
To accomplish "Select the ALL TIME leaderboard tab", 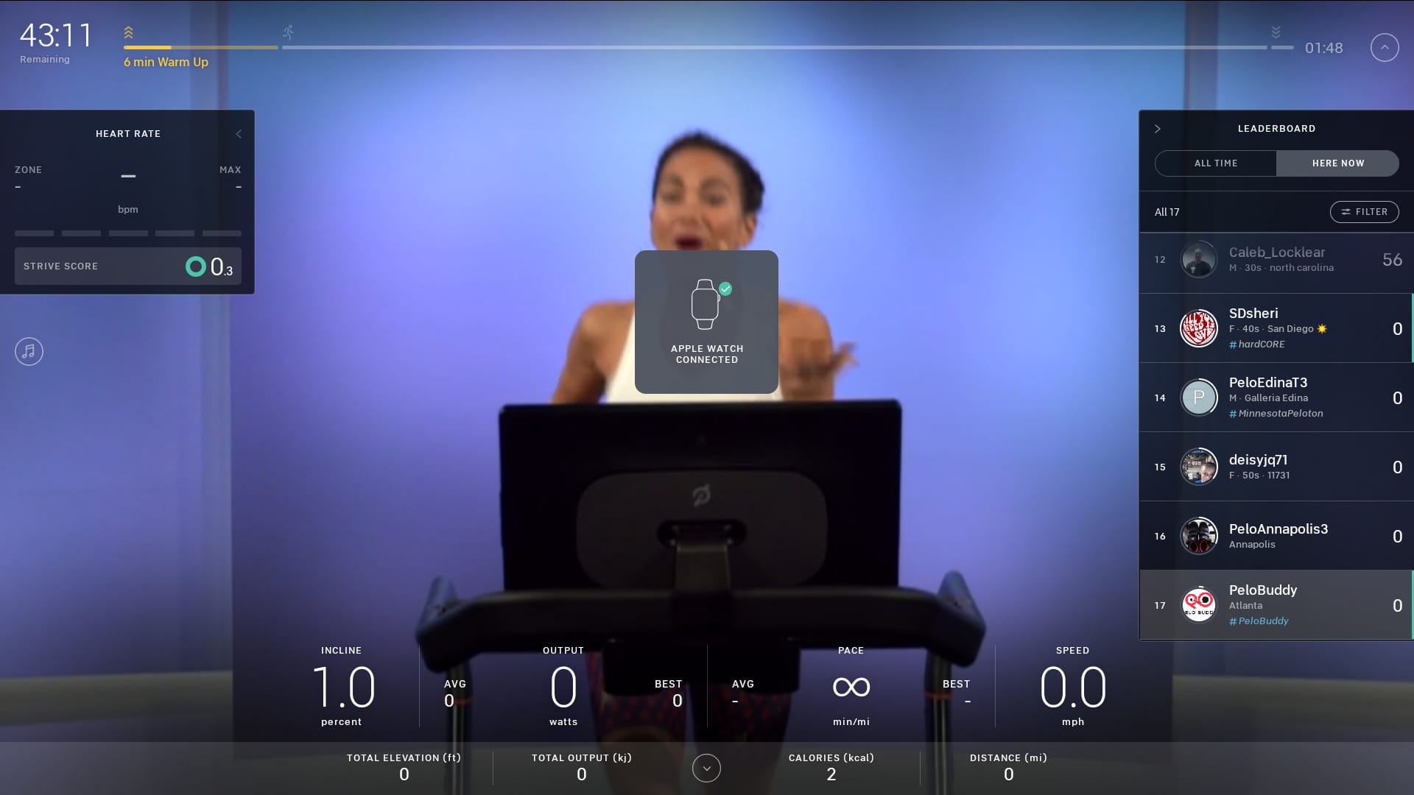I will click(1216, 163).
